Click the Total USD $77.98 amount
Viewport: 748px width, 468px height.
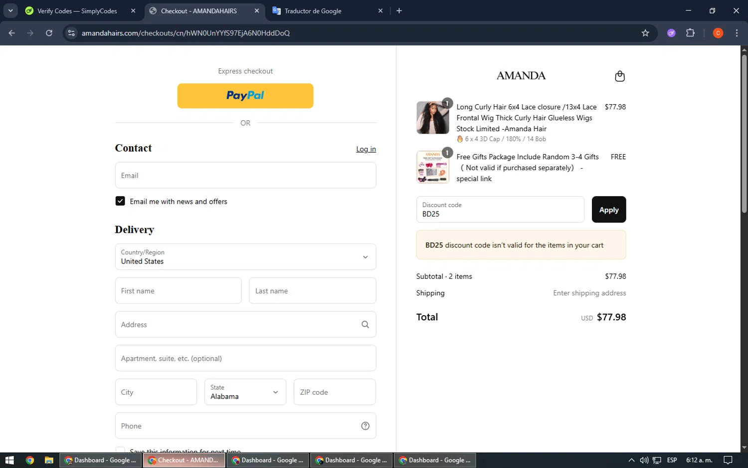[611, 317]
